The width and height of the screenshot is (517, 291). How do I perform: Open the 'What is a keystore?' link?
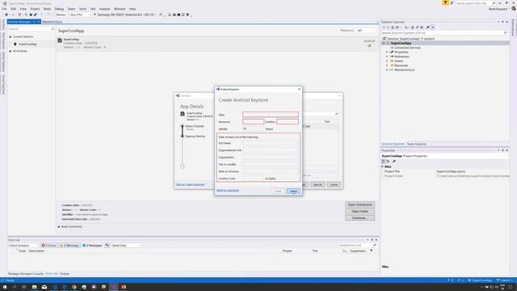[x=228, y=191]
